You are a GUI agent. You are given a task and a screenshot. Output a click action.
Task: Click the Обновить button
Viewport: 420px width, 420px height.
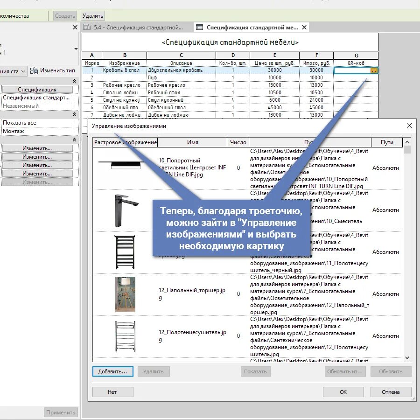[x=391, y=371]
